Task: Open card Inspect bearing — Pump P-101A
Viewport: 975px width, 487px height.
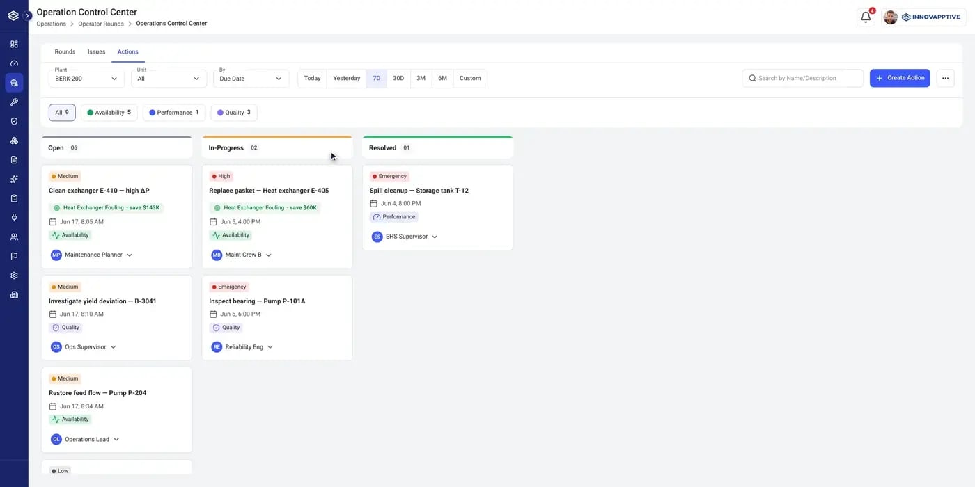Action: click(277, 318)
